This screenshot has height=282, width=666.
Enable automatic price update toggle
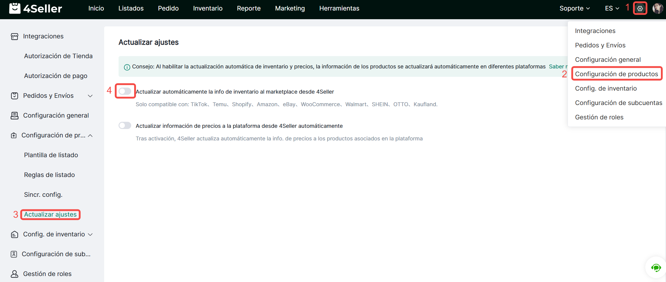click(125, 125)
